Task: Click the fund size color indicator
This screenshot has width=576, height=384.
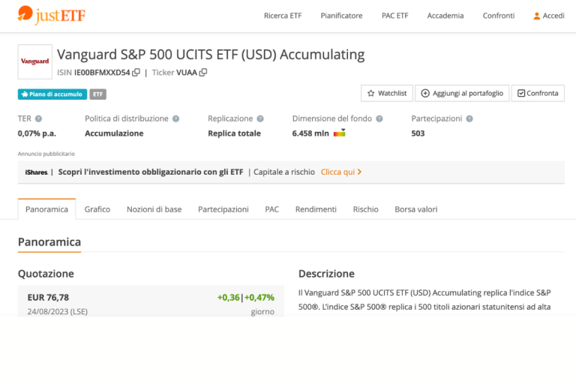Action: (x=340, y=133)
